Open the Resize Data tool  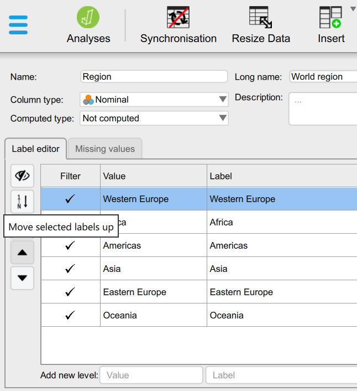260,18
